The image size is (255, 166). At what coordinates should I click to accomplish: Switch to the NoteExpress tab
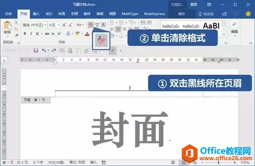[x=155, y=14]
